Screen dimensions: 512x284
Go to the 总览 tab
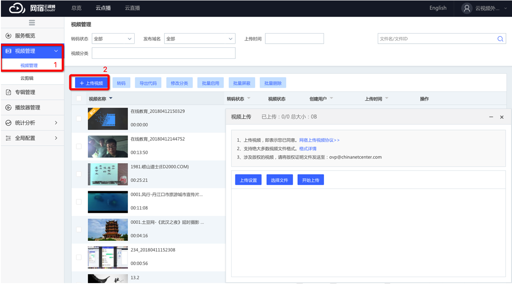click(77, 8)
